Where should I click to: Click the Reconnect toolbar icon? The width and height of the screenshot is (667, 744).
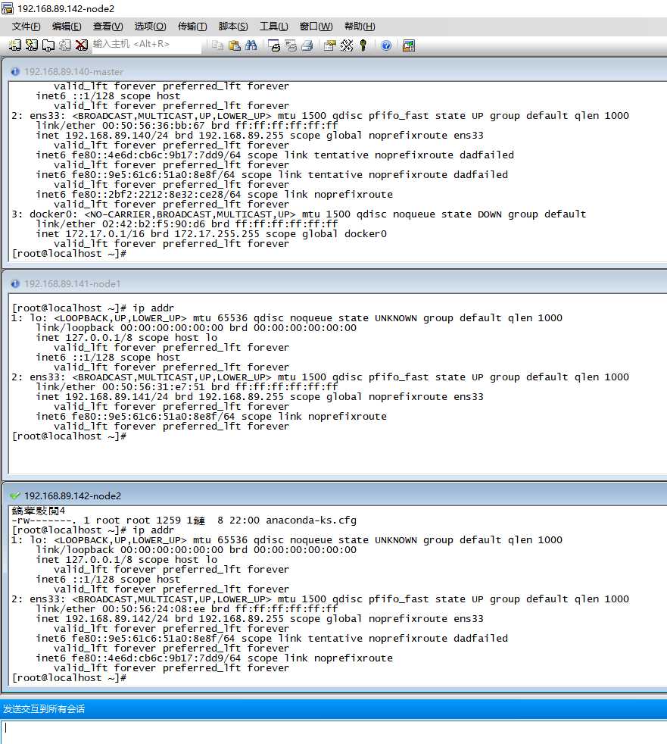point(65,45)
